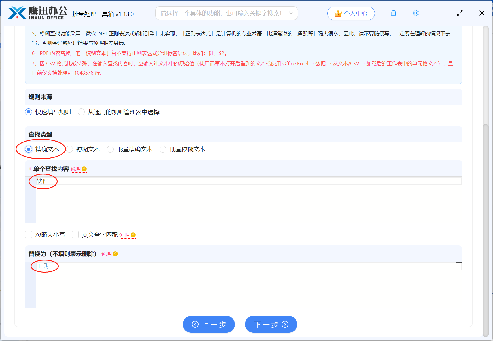Open 说明 link for 单个查找内容
This screenshot has width=493, height=341.
coord(76,169)
